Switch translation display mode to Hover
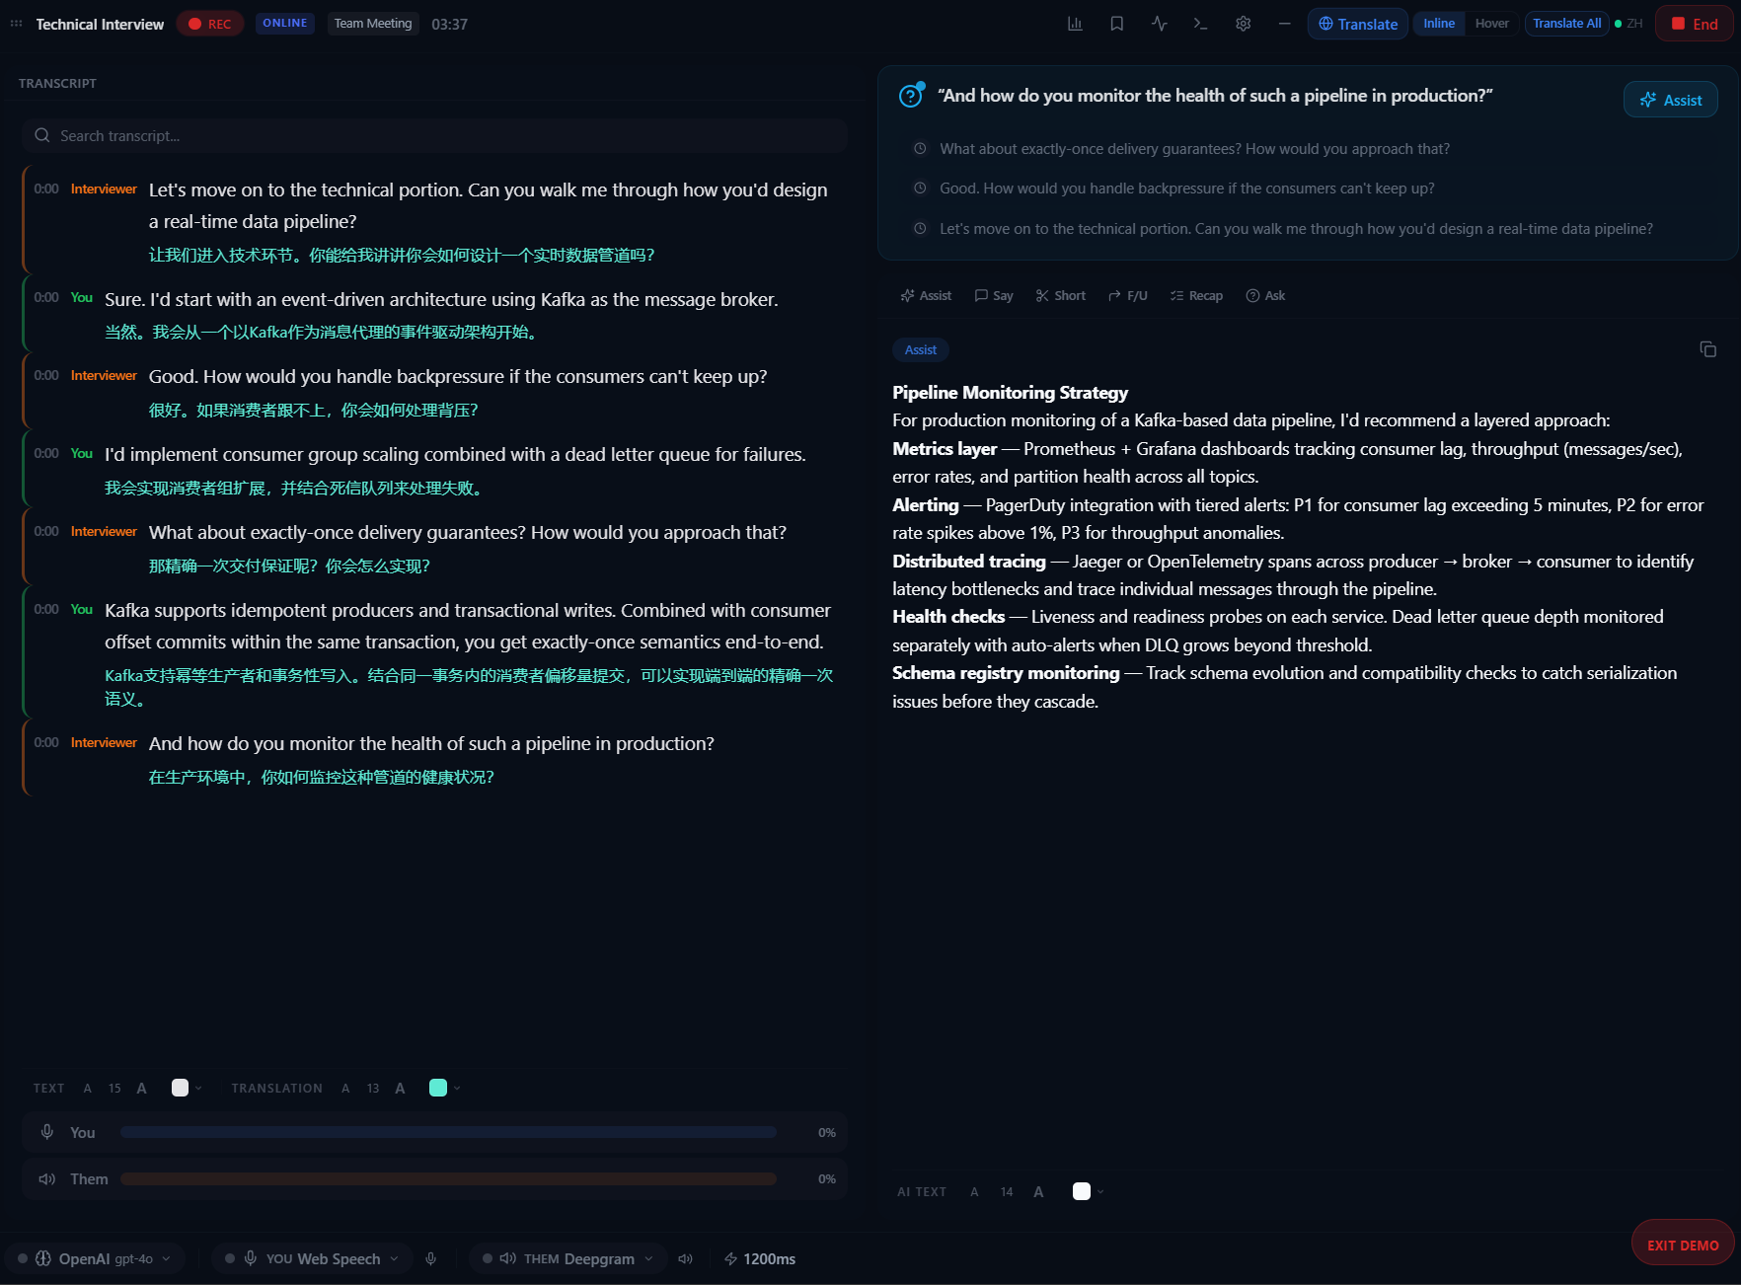 1491,23
